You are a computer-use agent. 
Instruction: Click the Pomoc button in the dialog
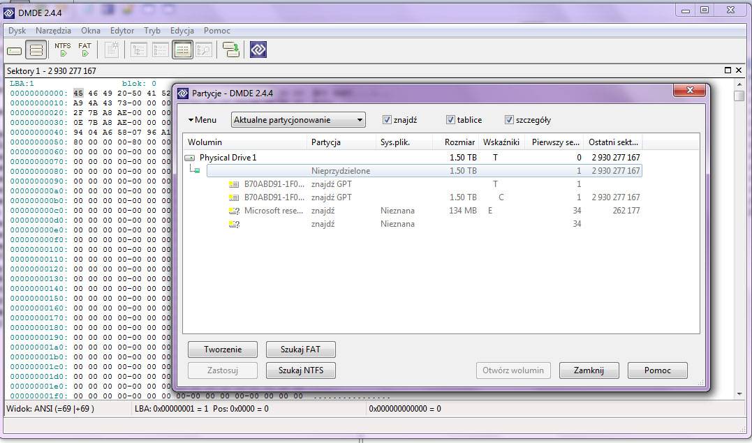pos(658,370)
